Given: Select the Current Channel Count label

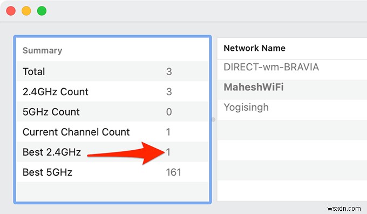Looking at the screenshot, I should pos(76,132).
